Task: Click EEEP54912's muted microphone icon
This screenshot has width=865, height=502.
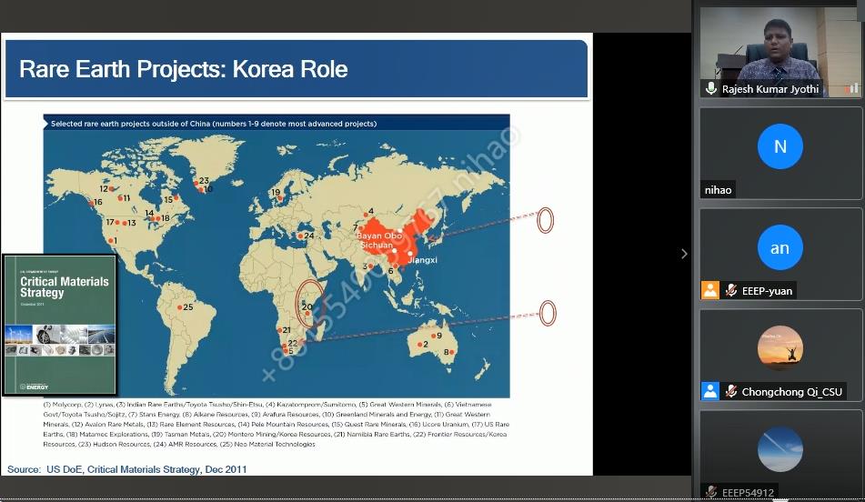Action: coord(711,492)
